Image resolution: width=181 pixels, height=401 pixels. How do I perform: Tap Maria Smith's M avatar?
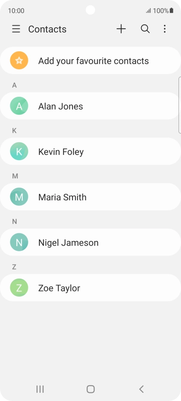click(x=19, y=197)
